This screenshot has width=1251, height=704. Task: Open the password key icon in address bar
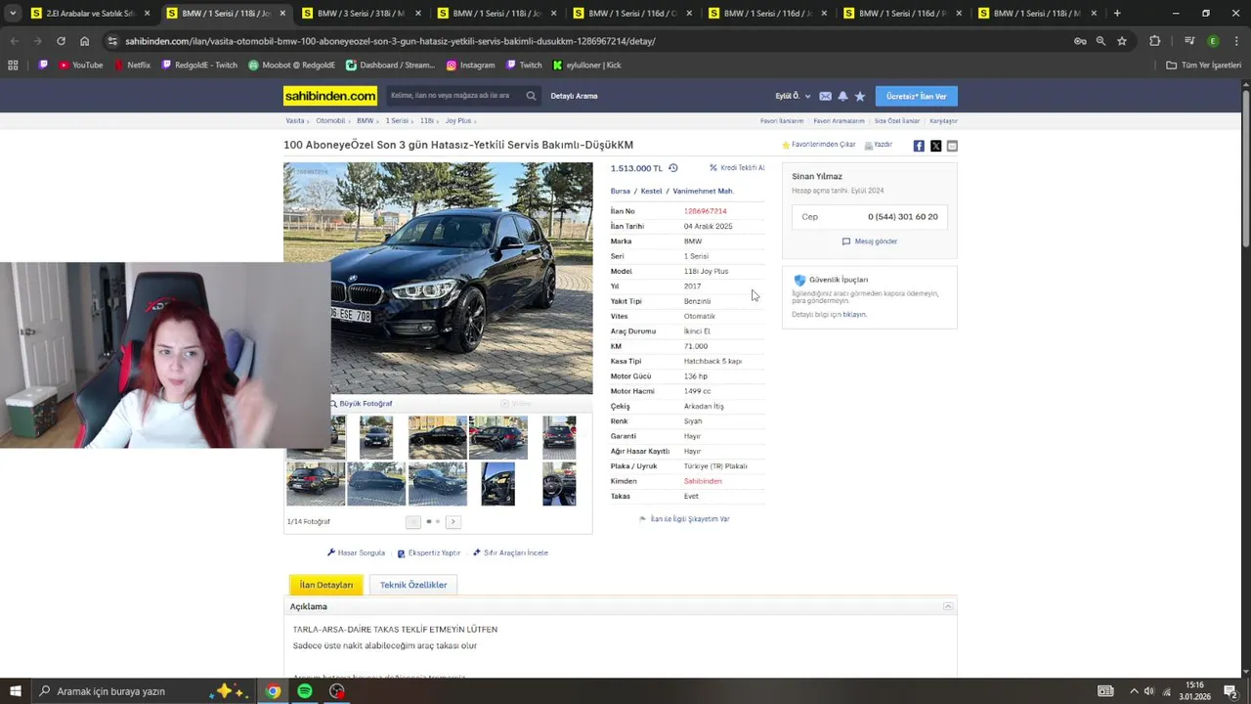point(1080,41)
